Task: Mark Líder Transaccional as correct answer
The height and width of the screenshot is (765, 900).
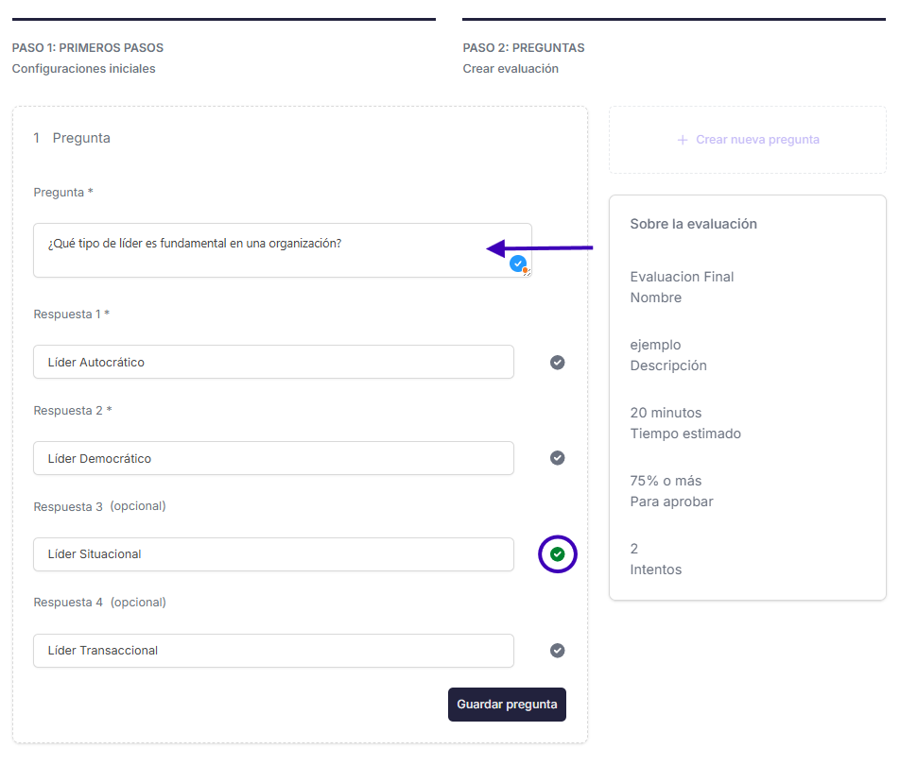Action: (557, 651)
